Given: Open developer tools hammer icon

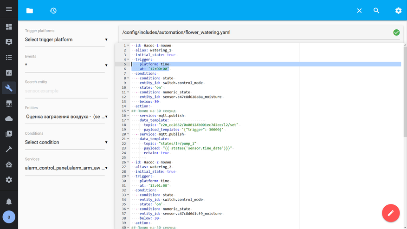Looking at the screenshot, I should click(x=9, y=149).
